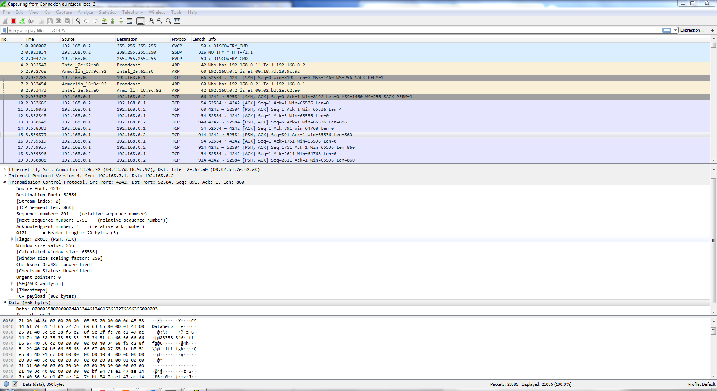Toggle auto-scroll during live capture
The image size is (717, 391).
pyautogui.click(x=130, y=21)
